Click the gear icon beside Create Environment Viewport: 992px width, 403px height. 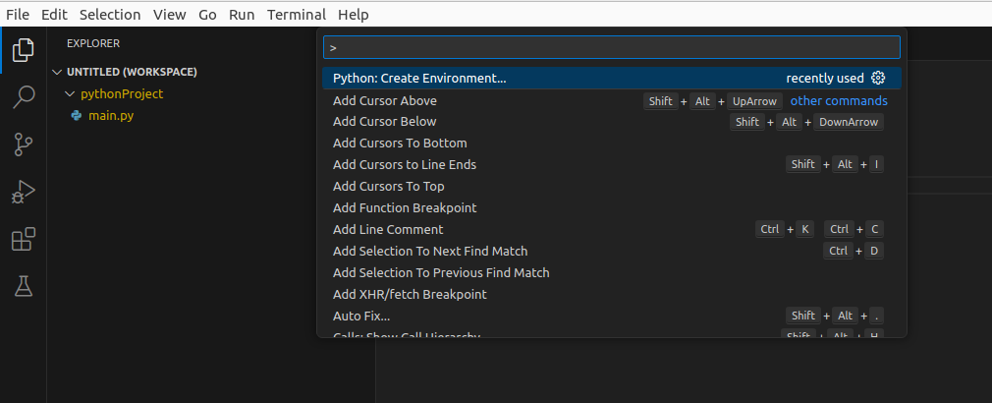[878, 79]
